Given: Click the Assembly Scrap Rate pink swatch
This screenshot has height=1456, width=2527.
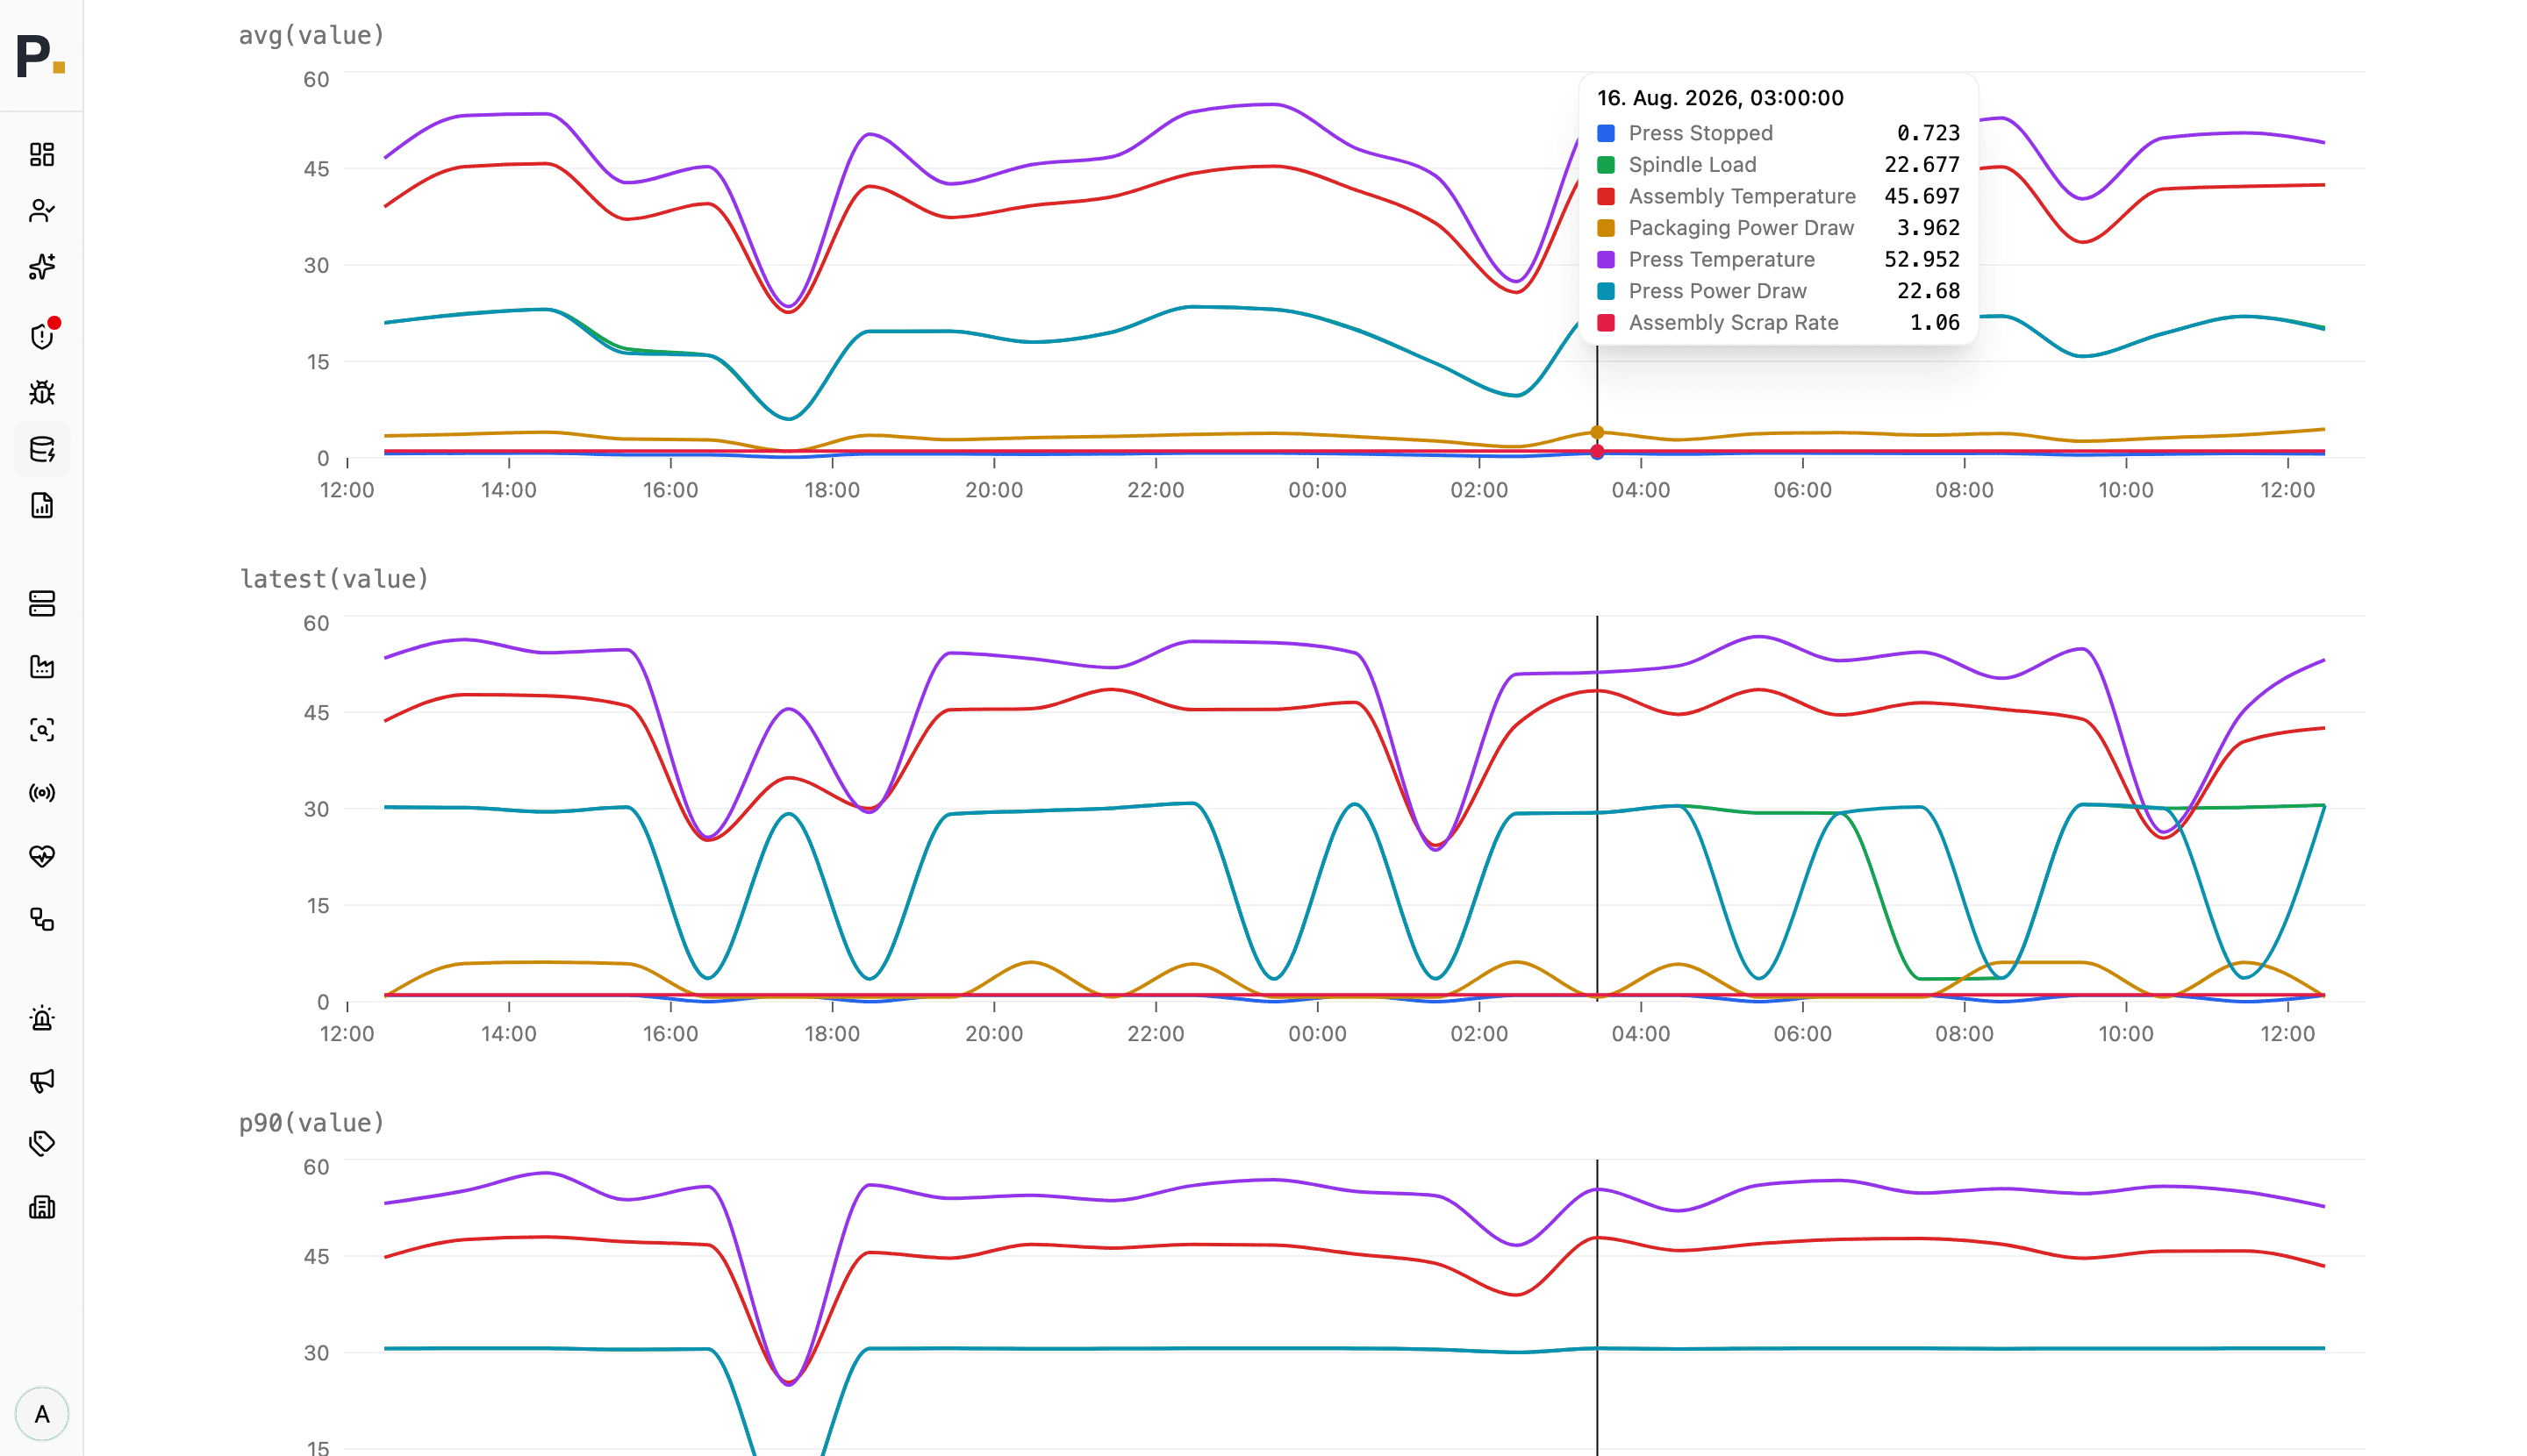Looking at the screenshot, I should (1606, 323).
